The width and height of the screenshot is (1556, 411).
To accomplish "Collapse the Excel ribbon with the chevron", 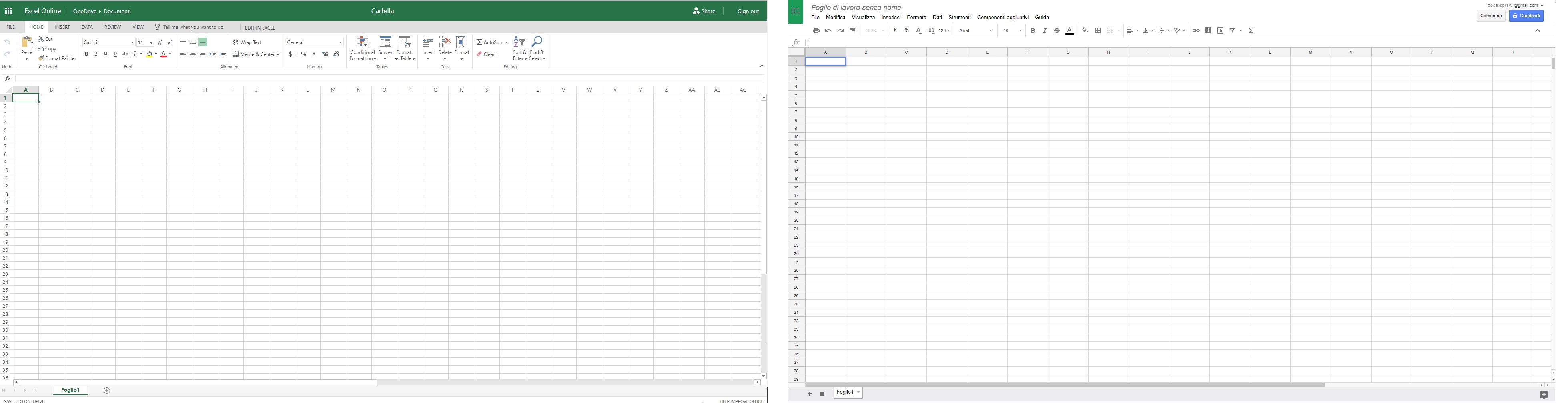I will 762,66.
